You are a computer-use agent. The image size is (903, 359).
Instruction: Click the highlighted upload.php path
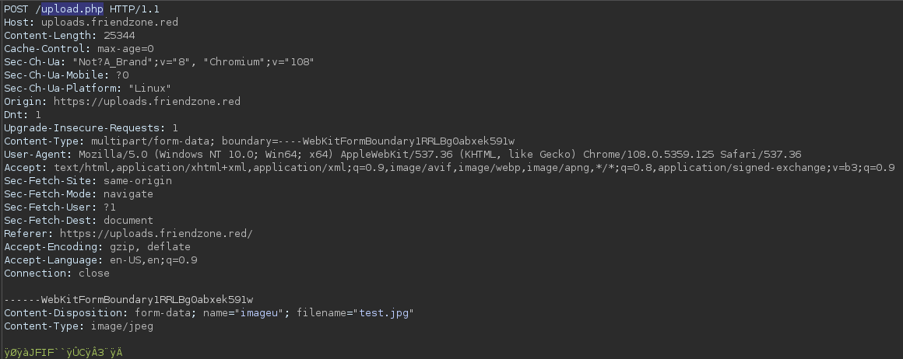coord(72,9)
